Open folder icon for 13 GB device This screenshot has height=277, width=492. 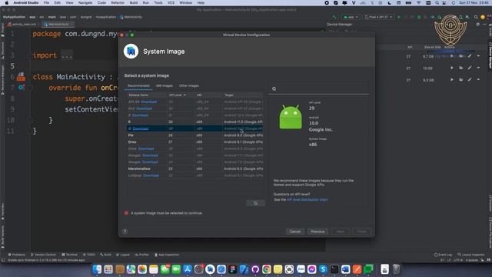click(460, 68)
